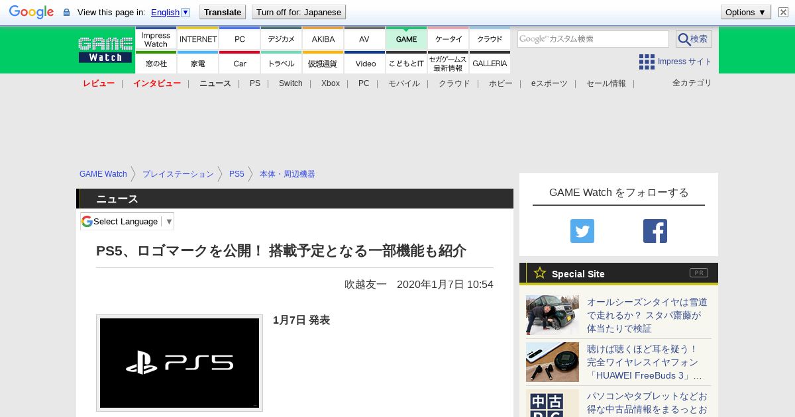The height and width of the screenshot is (417, 795).
Task: Open the Xbox category menu
Action: 330,83
